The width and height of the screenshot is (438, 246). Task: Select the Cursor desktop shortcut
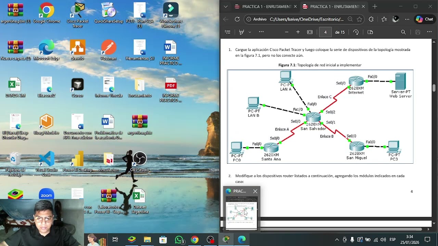(77, 88)
